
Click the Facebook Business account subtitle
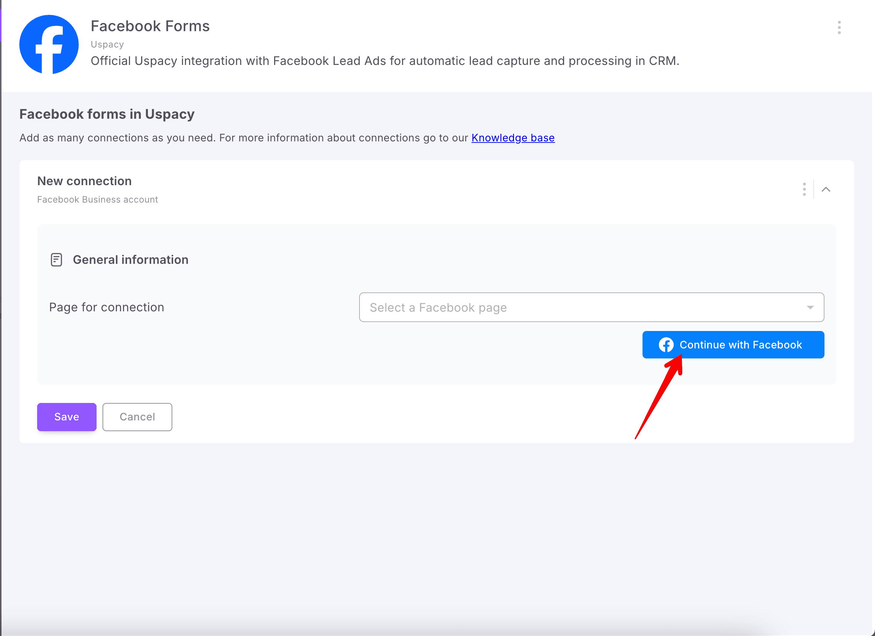pyautogui.click(x=98, y=199)
